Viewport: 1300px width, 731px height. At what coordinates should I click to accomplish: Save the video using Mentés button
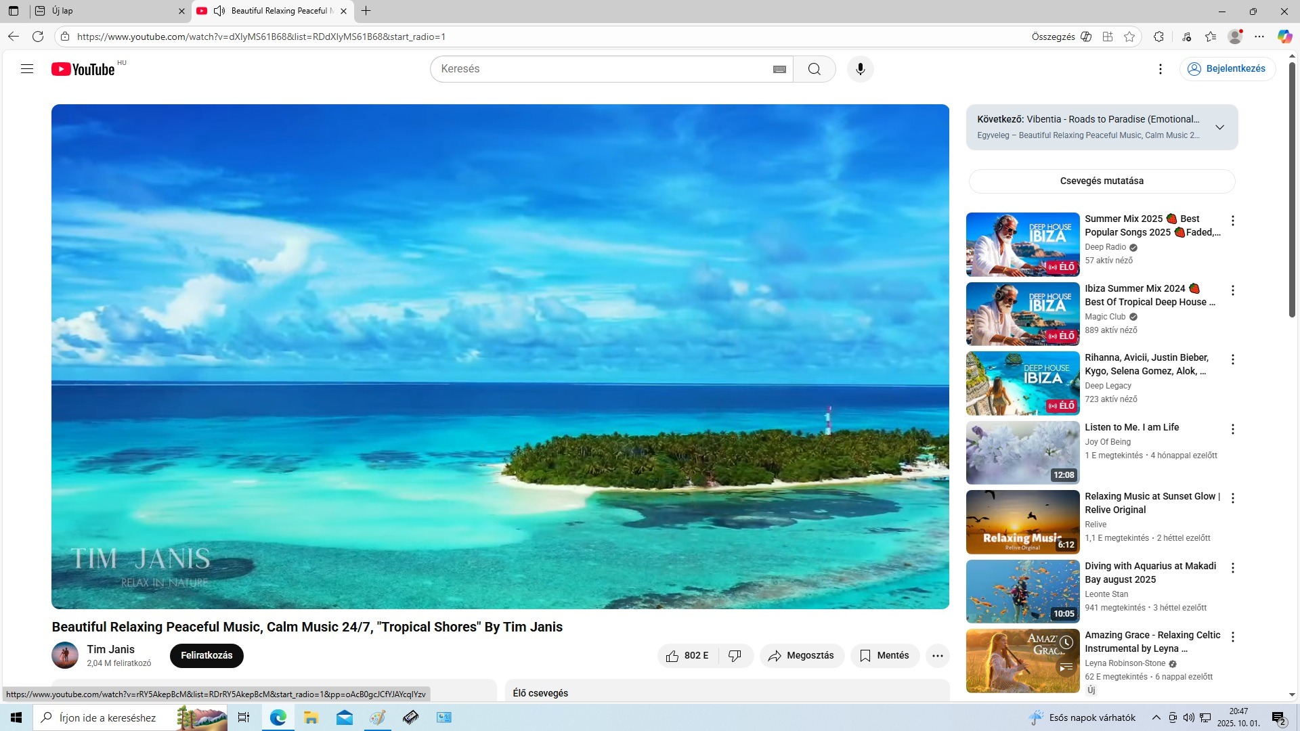click(884, 655)
